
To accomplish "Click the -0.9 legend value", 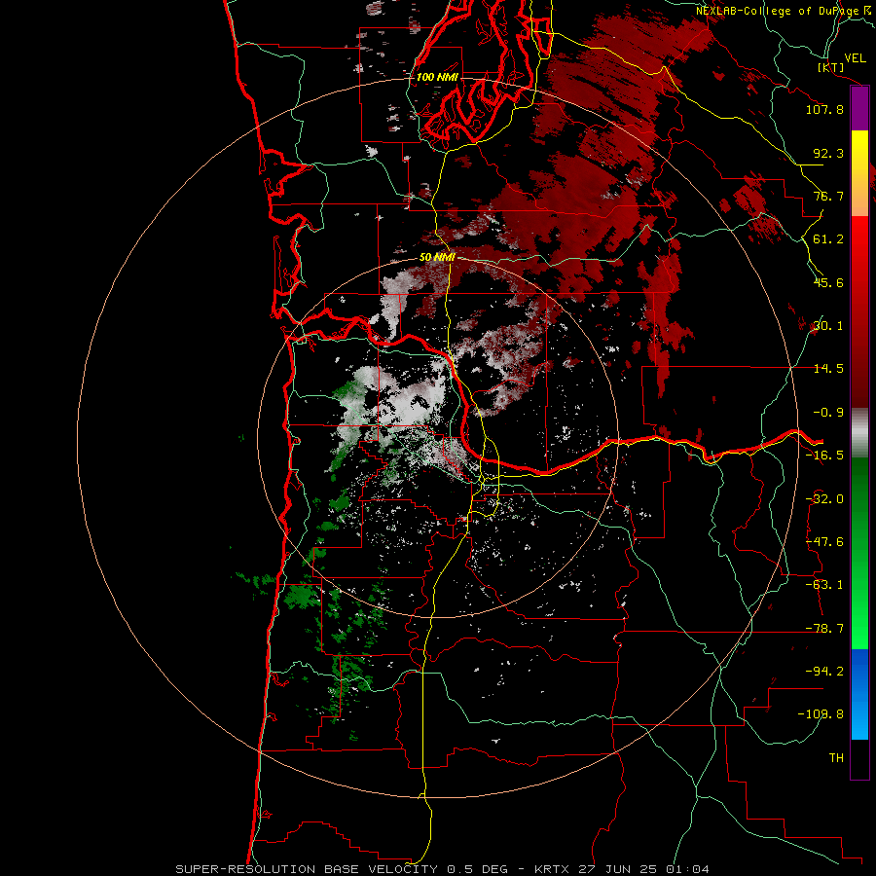I will tap(828, 413).
